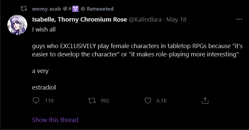This screenshot has height=130, width=249.
Task: Click the hammer and sickle emoji in retweeter name
Action: pos(70,9)
